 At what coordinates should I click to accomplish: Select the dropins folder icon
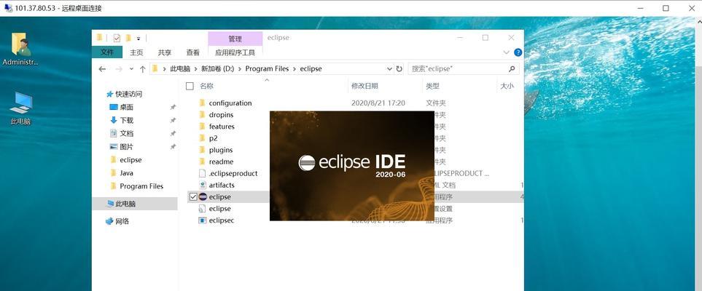[x=202, y=114]
